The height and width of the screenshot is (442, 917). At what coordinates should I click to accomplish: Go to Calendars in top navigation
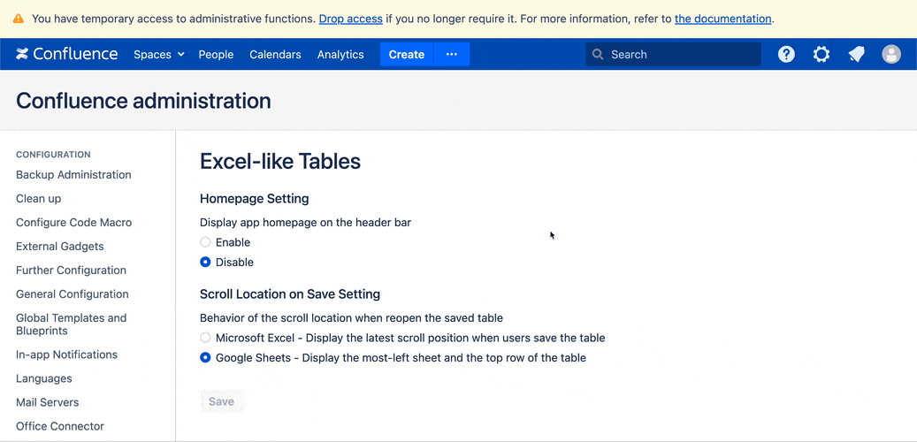[x=275, y=54]
